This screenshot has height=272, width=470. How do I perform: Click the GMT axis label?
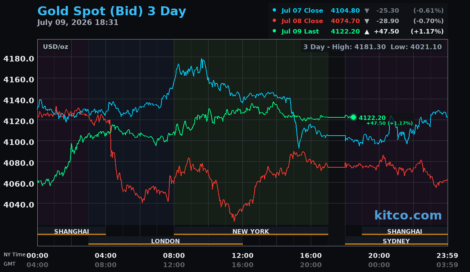click(x=10, y=264)
